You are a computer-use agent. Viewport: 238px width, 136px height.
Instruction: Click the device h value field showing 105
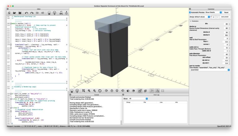coord(226,35)
